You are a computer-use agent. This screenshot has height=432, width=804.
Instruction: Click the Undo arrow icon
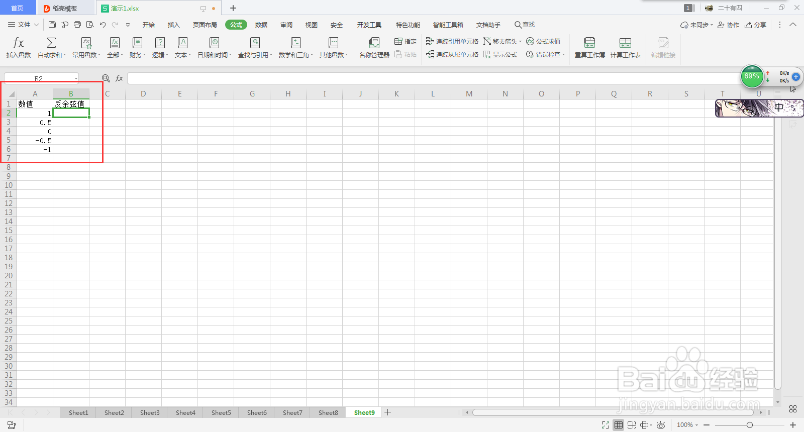click(x=103, y=25)
